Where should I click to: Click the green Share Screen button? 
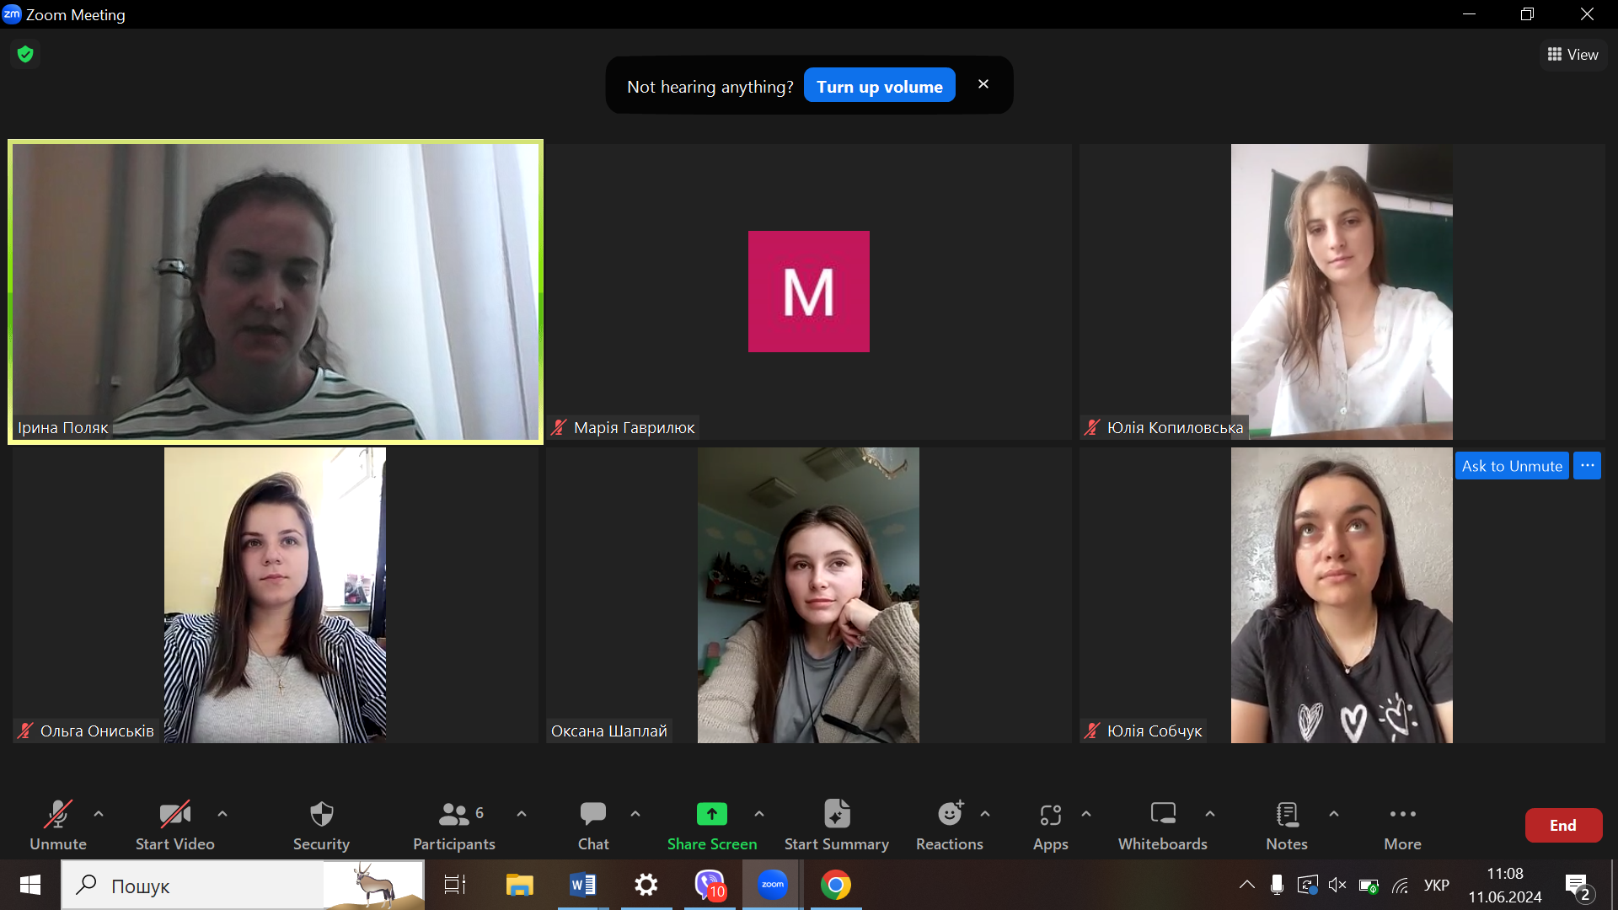(711, 824)
